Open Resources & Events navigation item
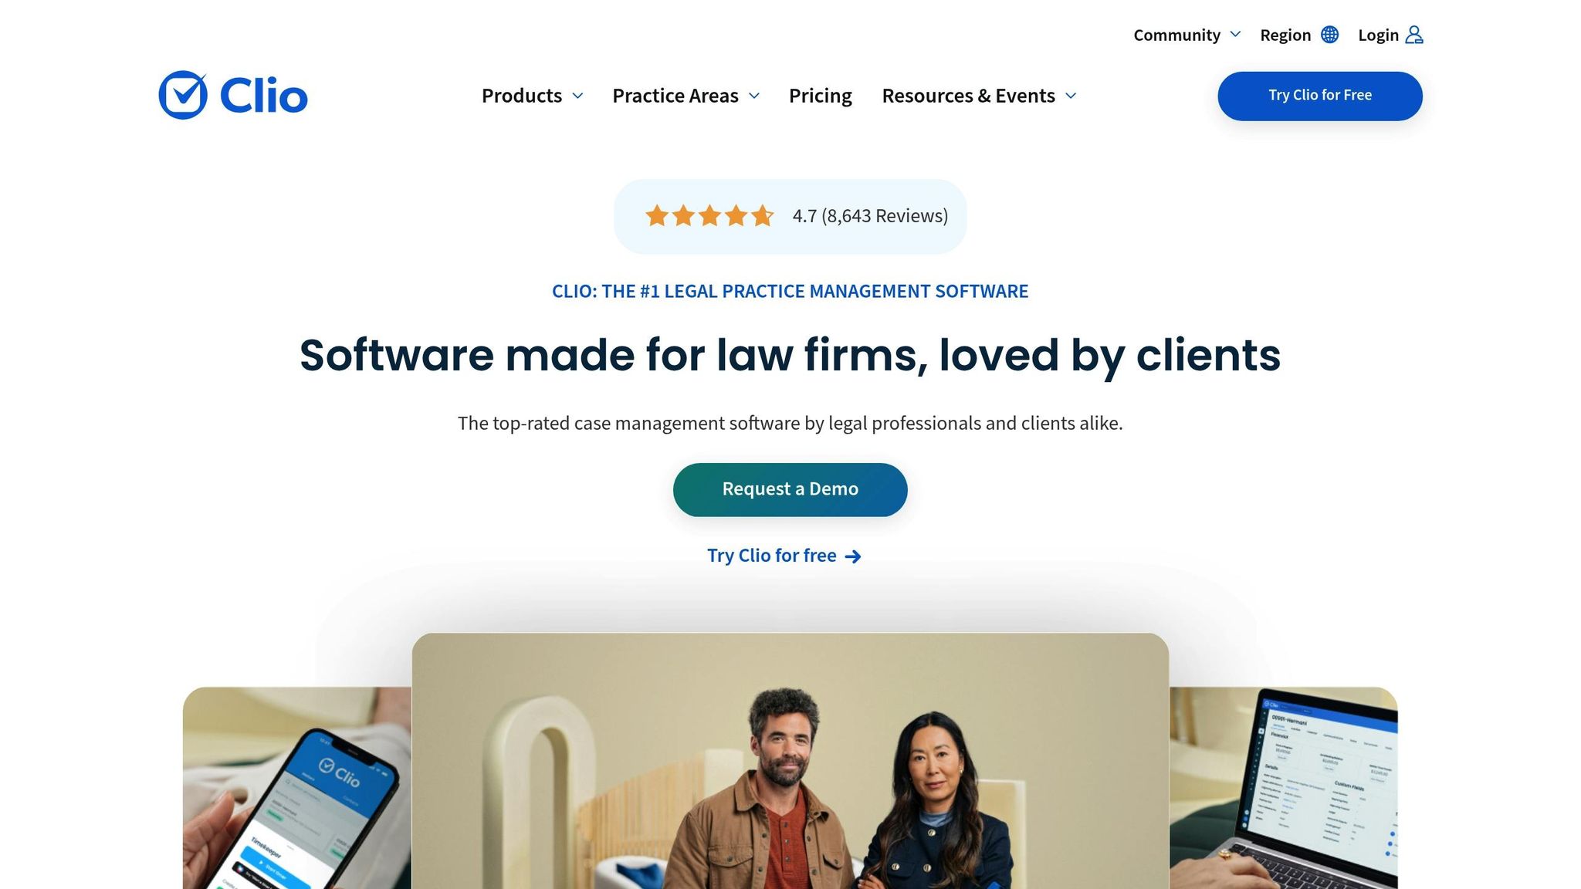1581x889 pixels. (968, 96)
